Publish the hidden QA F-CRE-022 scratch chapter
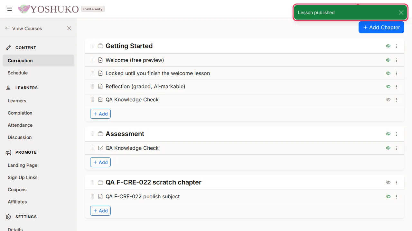Screen dimensions: 412x231 388,182
